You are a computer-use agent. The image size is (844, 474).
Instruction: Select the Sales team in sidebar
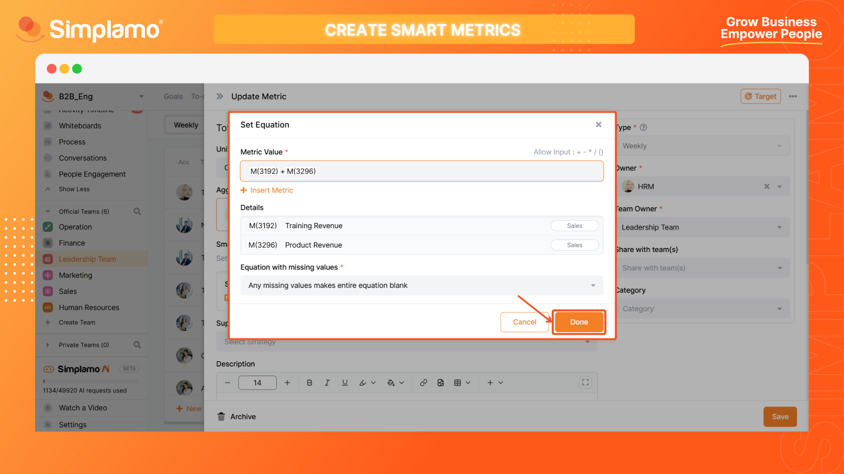click(68, 291)
